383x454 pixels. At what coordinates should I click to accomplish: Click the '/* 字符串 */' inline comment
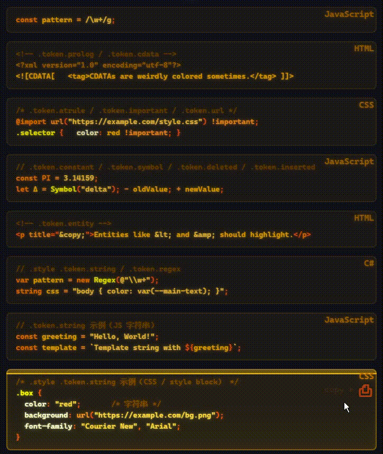pyautogui.click(x=136, y=404)
